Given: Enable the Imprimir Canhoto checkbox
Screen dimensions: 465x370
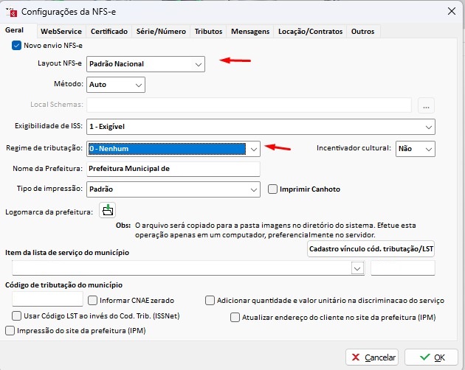Looking at the screenshot, I should pos(272,189).
